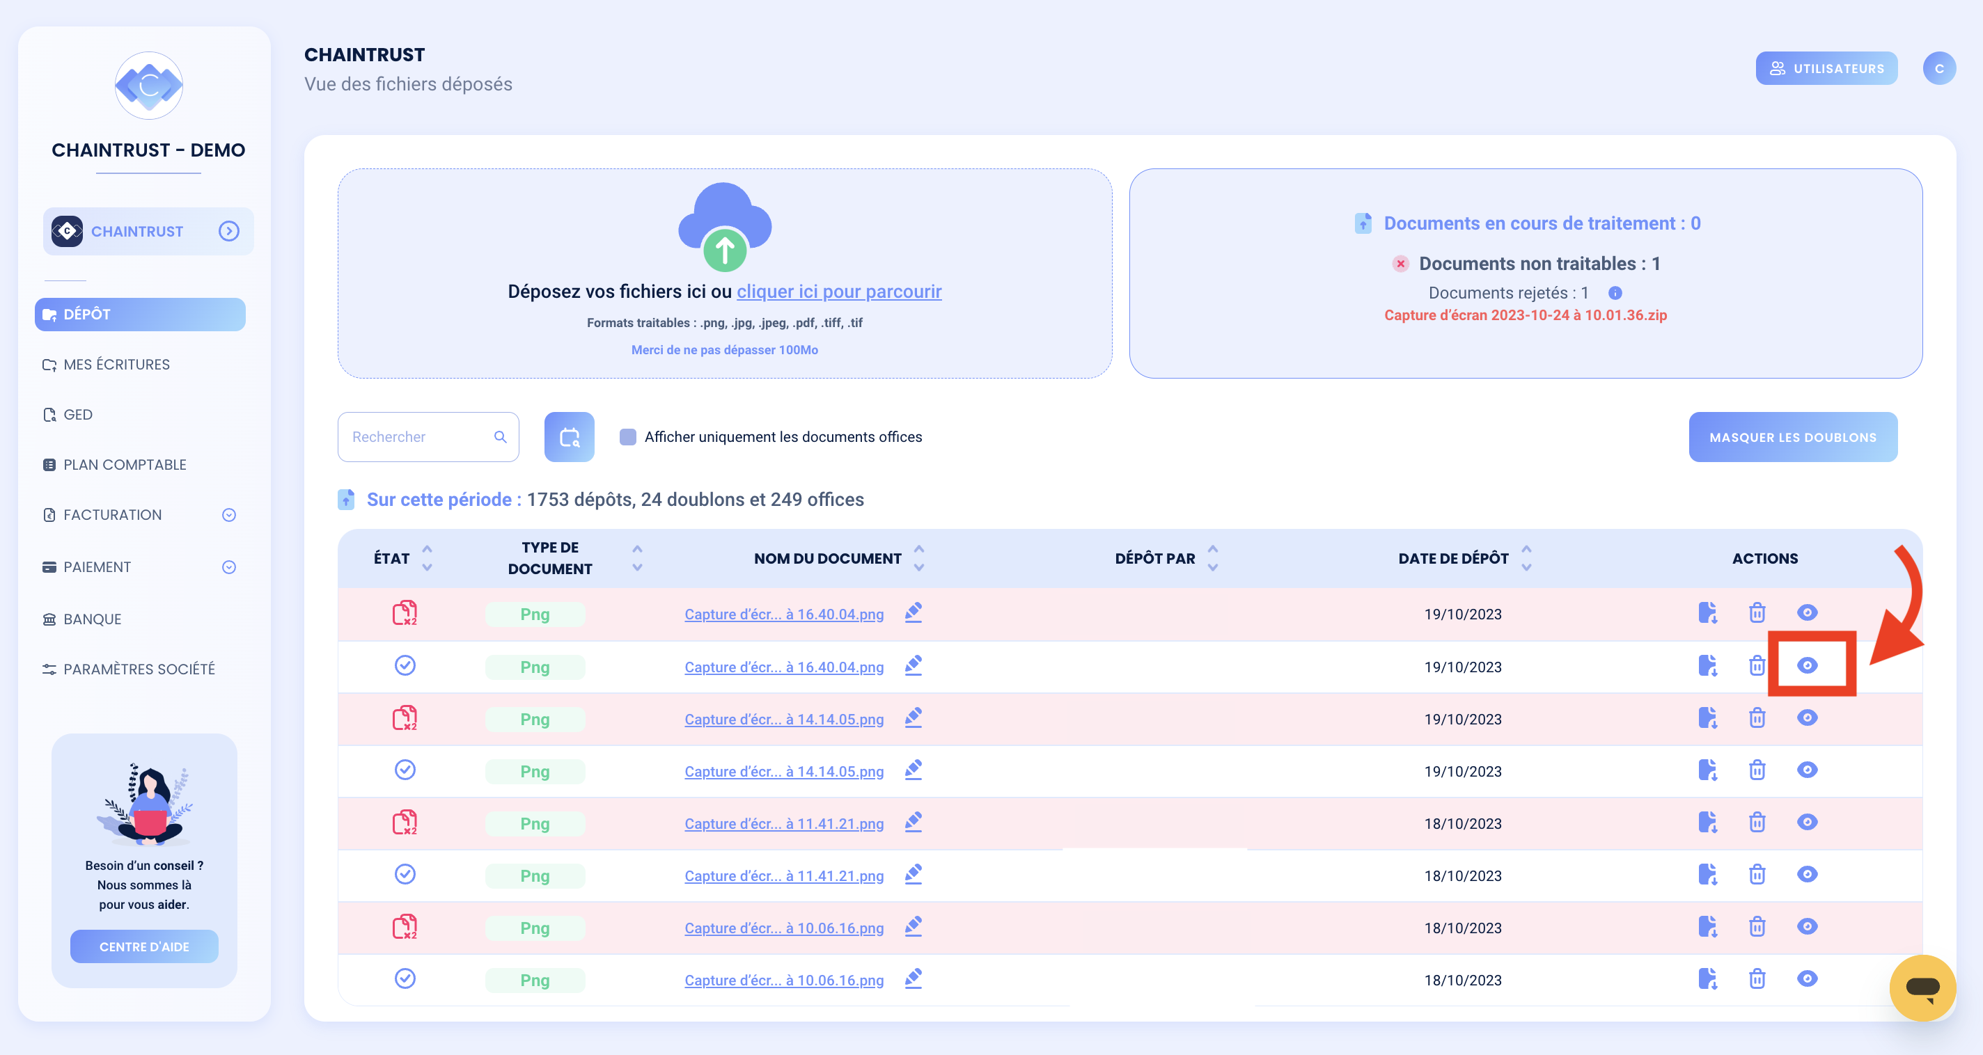Click the search magnifier icon in Rechercher

click(501, 436)
